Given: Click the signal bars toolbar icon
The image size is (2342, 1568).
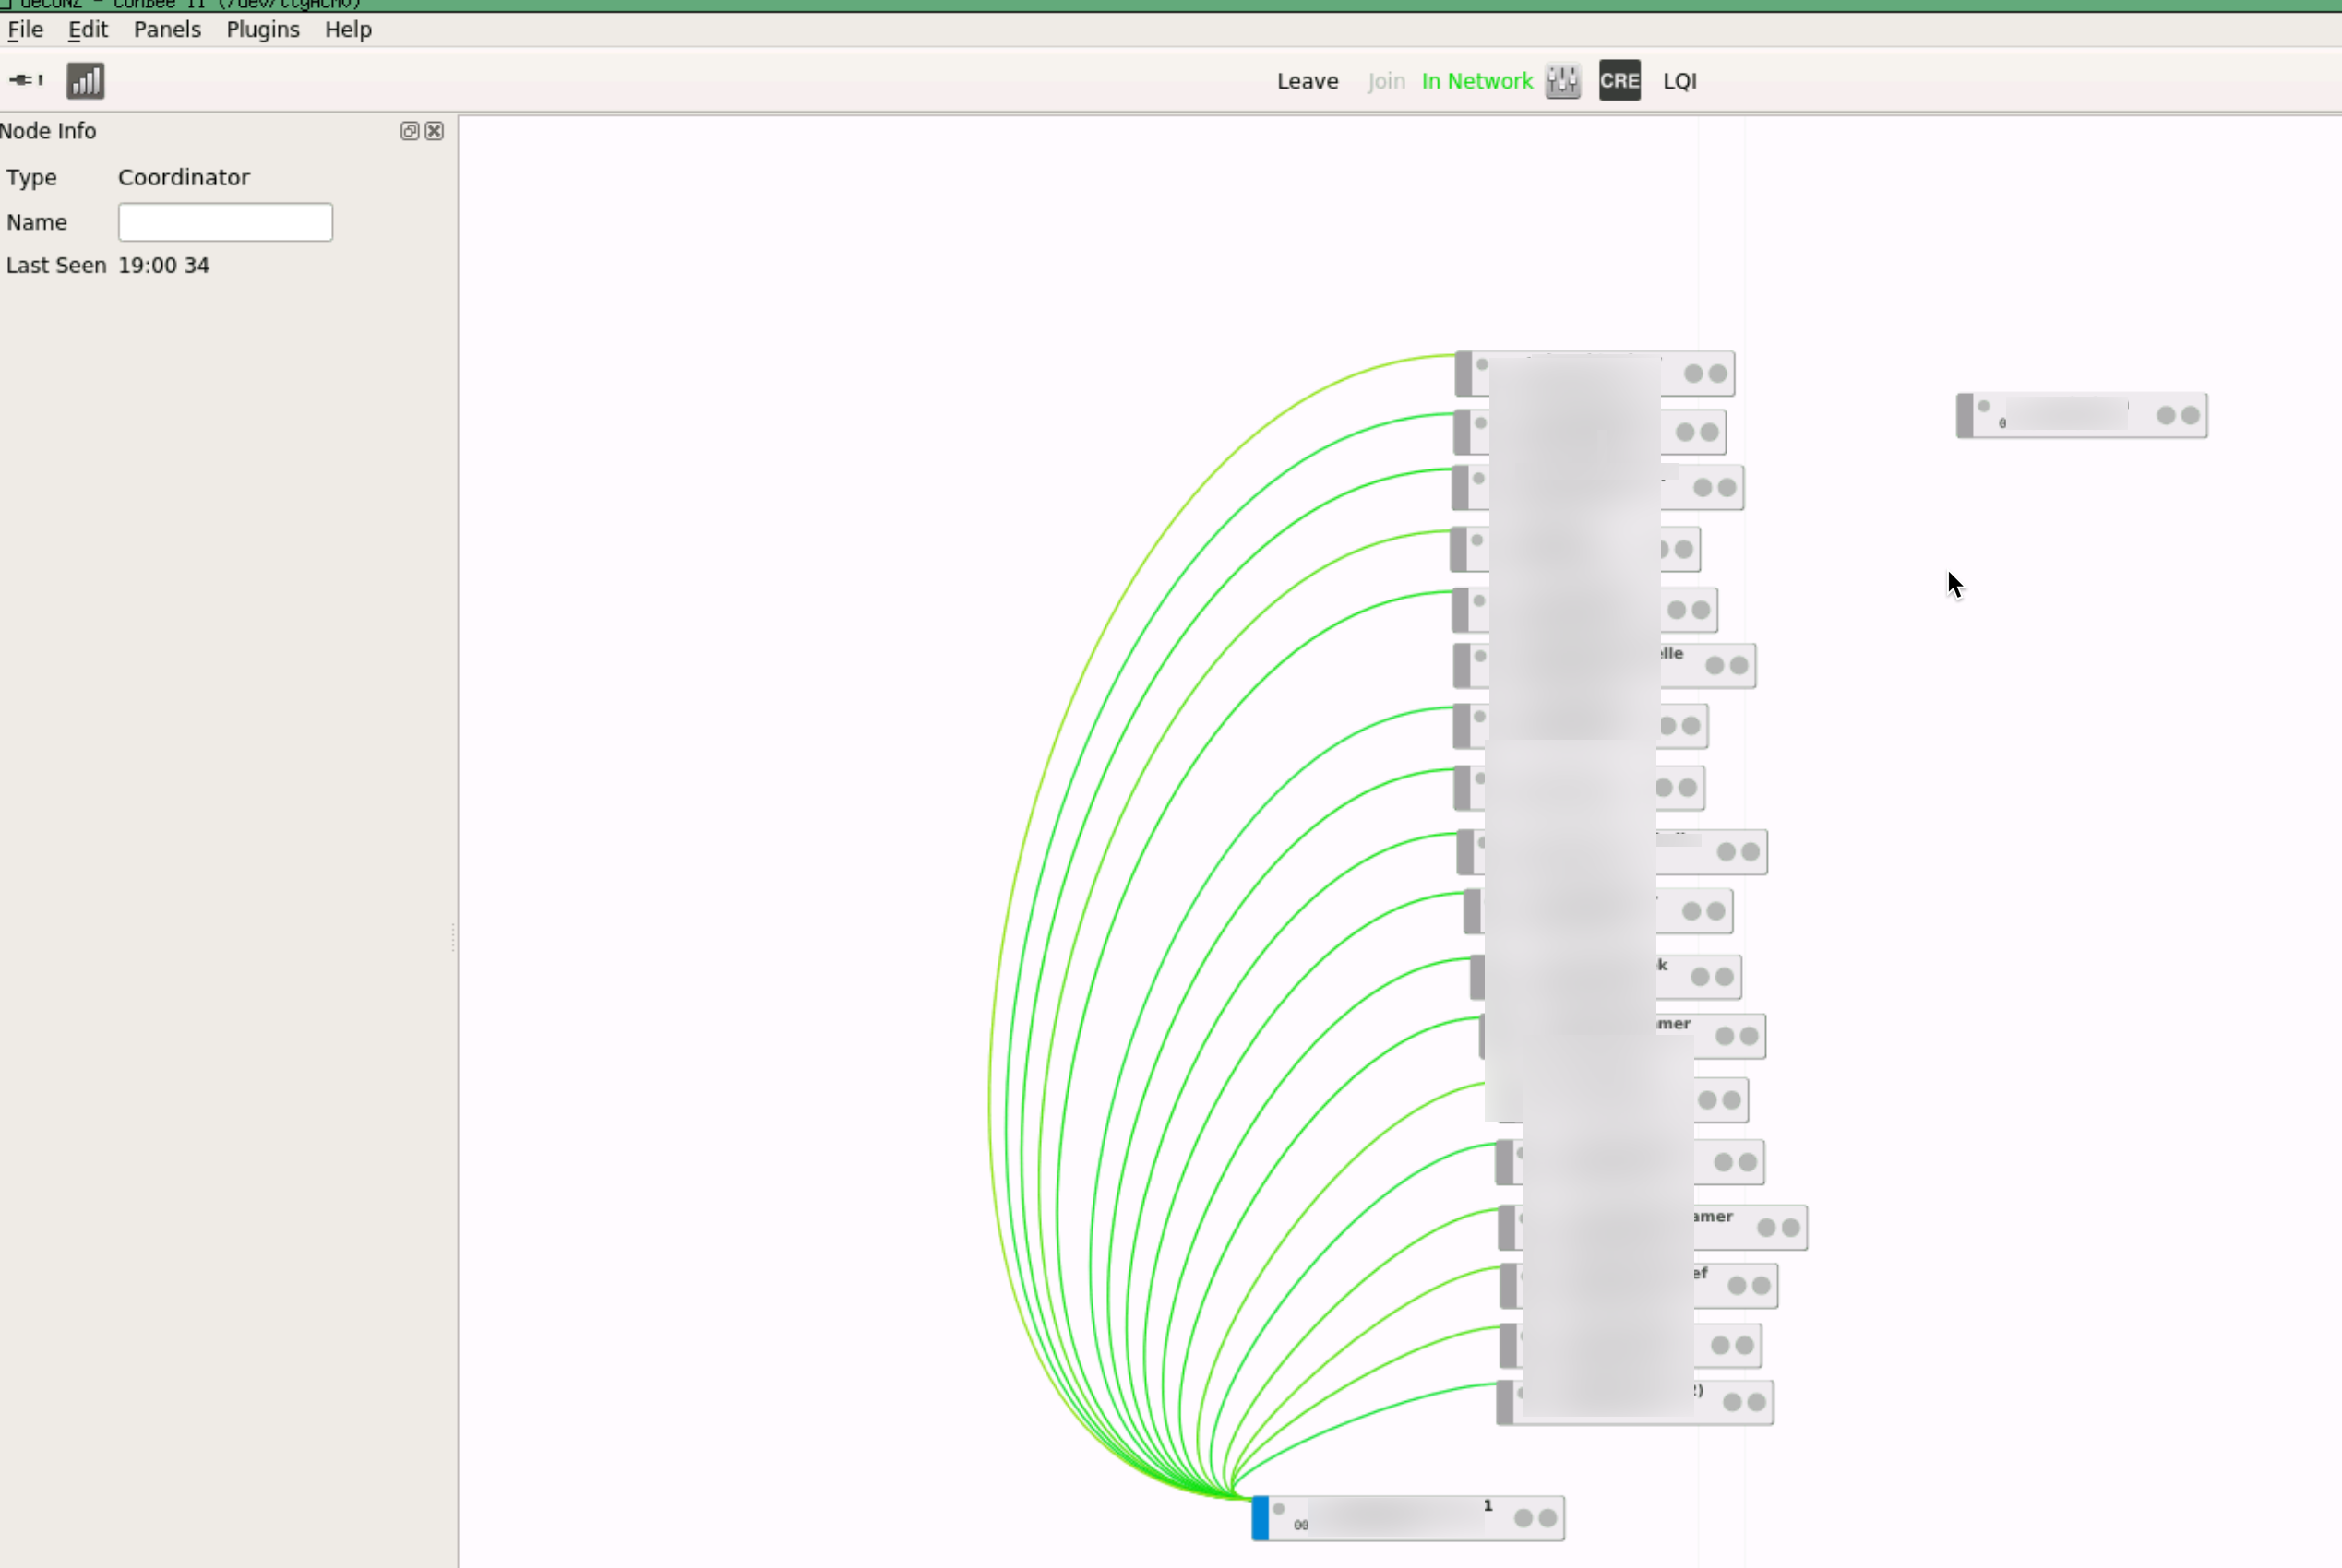Looking at the screenshot, I should click(85, 81).
